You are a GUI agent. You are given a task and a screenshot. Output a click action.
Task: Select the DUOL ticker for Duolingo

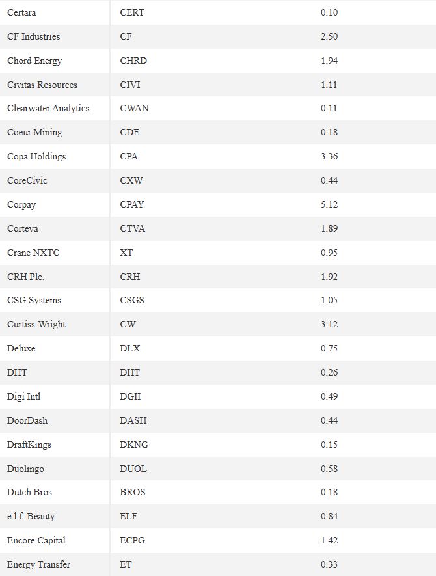coord(133,469)
